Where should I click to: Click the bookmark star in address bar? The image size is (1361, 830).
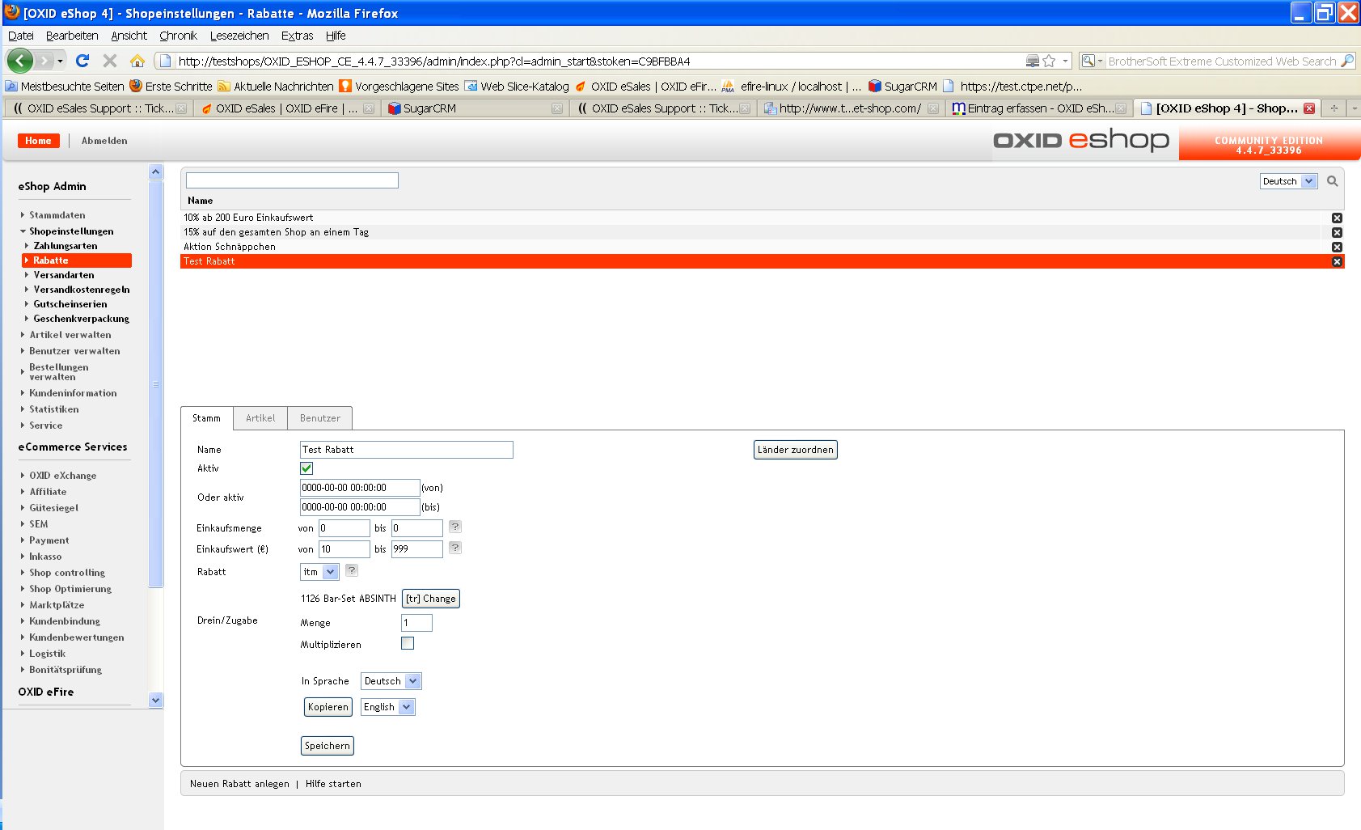click(x=1049, y=61)
